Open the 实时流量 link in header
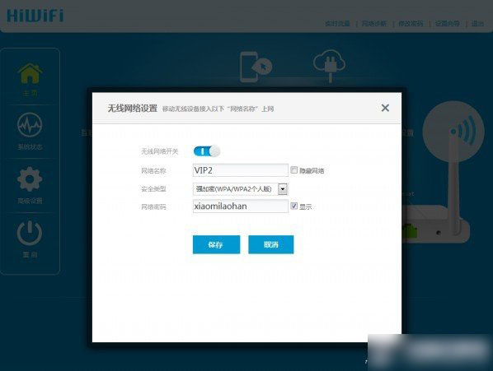The width and height of the screenshot is (493, 371). click(x=337, y=24)
